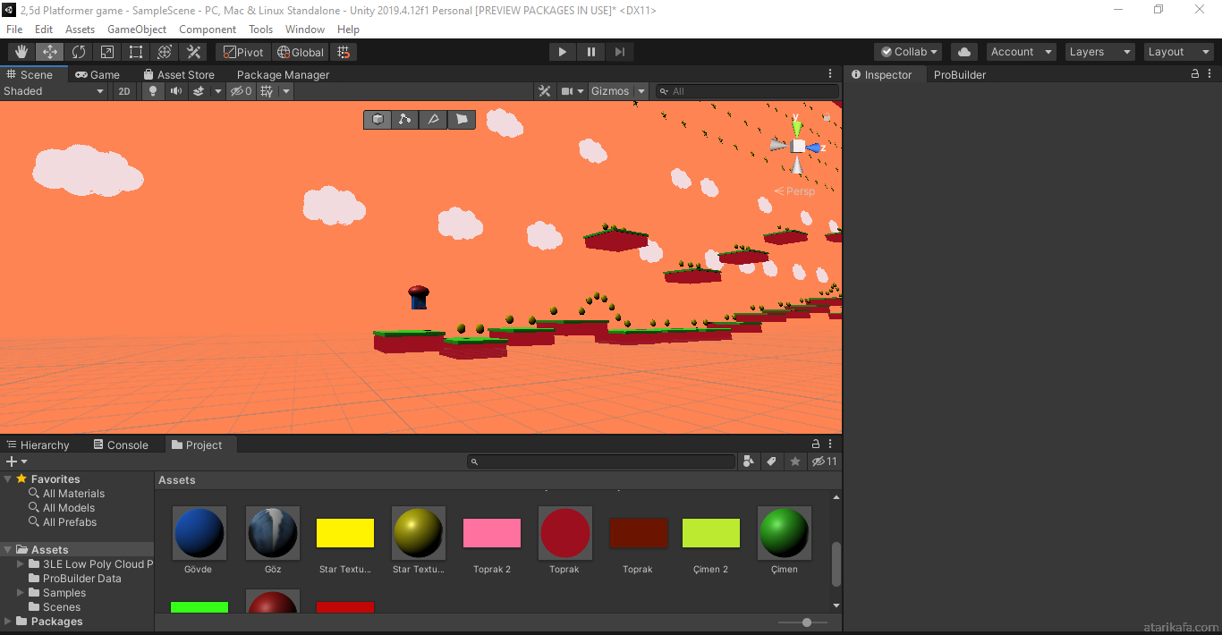
Task: Toggle Global handle rotation
Action: coord(301,52)
